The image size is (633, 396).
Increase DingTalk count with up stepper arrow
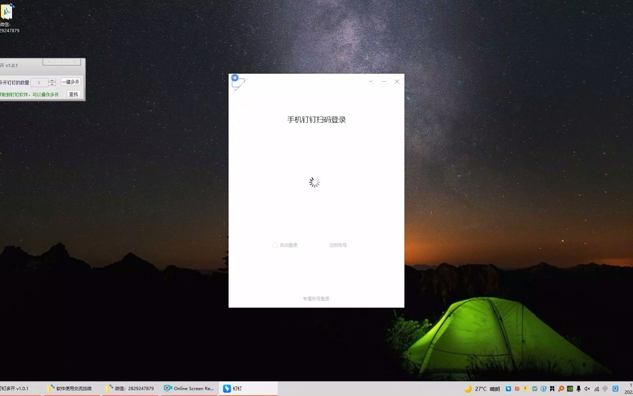tap(52, 80)
